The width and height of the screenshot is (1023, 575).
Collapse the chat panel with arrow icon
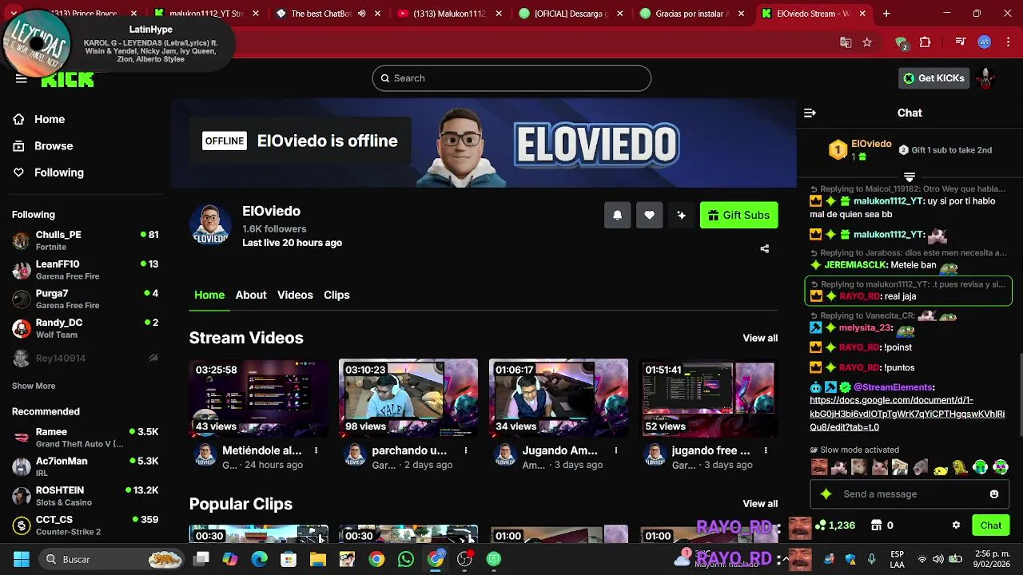click(810, 113)
